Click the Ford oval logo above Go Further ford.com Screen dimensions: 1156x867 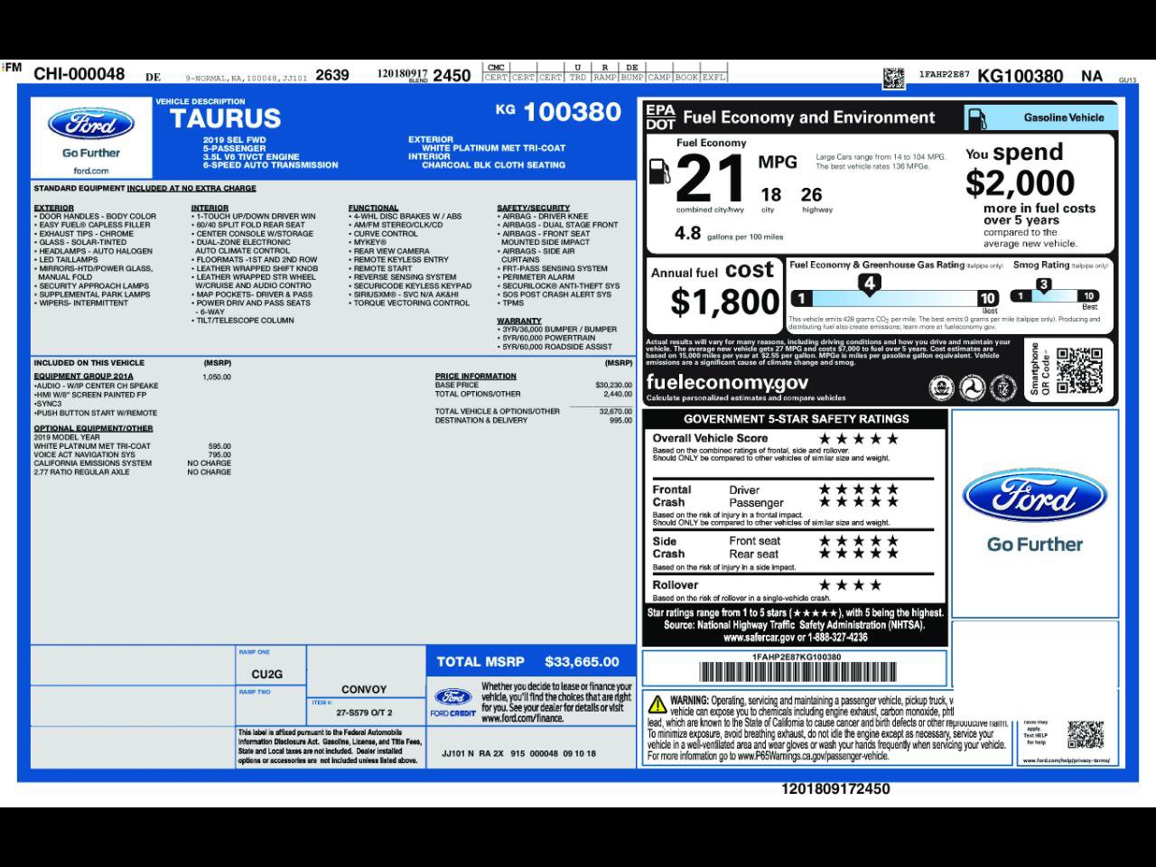tap(91, 125)
